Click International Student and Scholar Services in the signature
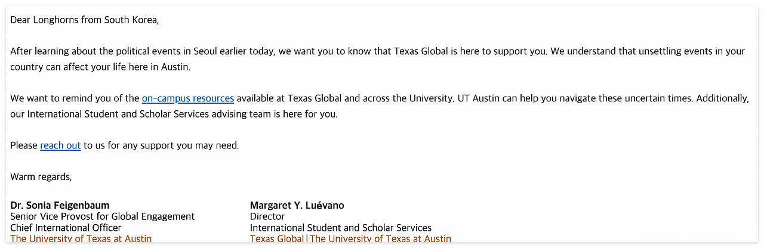764x248 pixels. (x=341, y=228)
